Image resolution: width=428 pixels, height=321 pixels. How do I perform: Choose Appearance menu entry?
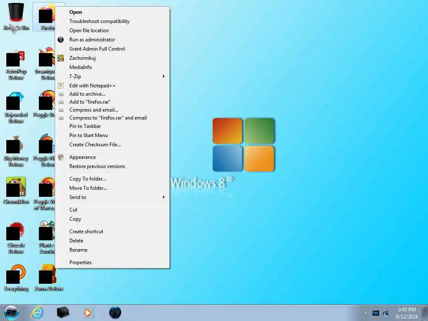(112, 157)
